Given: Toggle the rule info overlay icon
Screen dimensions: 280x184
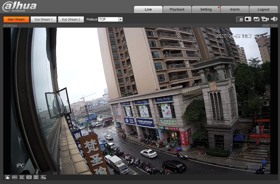Looking at the screenshot, I should click(x=43, y=177).
